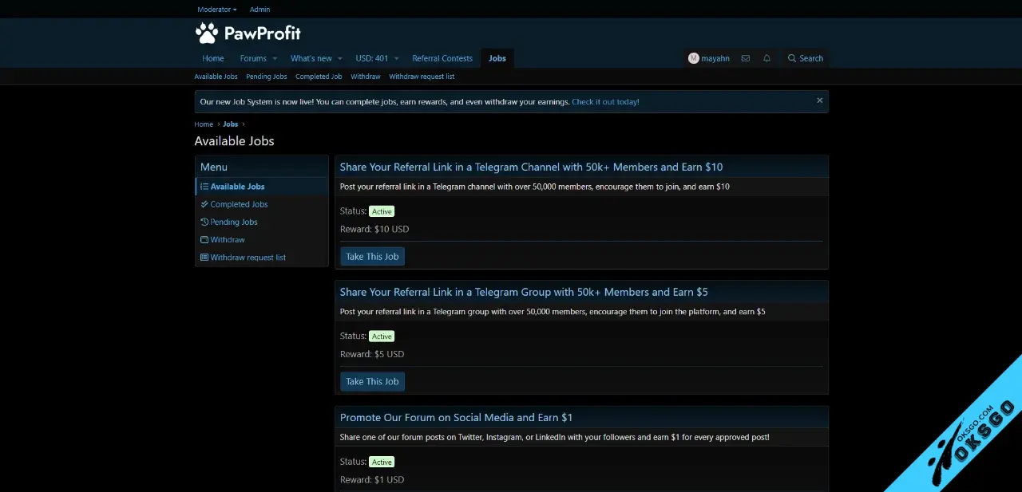Screen dimensions: 1022x492
Task: Click the 'Reward: $5 USD' text
Action: [x=372, y=354]
